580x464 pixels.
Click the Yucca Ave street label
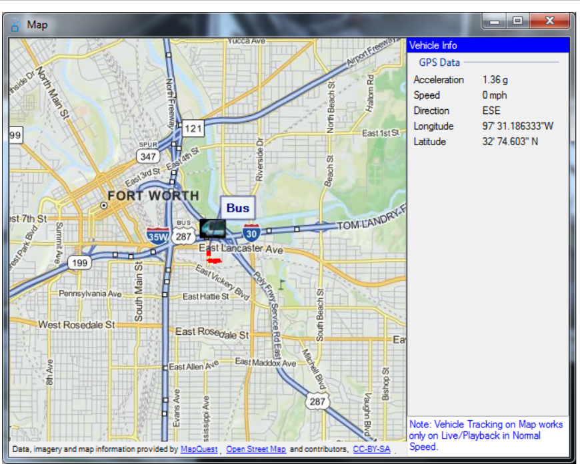coord(247,41)
